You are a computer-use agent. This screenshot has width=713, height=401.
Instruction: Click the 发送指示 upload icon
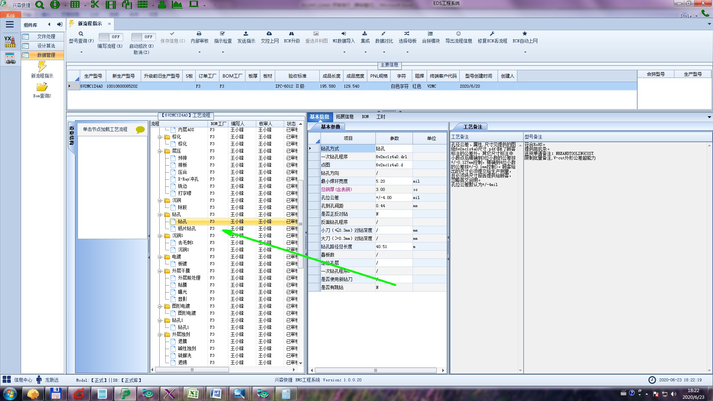click(x=246, y=34)
